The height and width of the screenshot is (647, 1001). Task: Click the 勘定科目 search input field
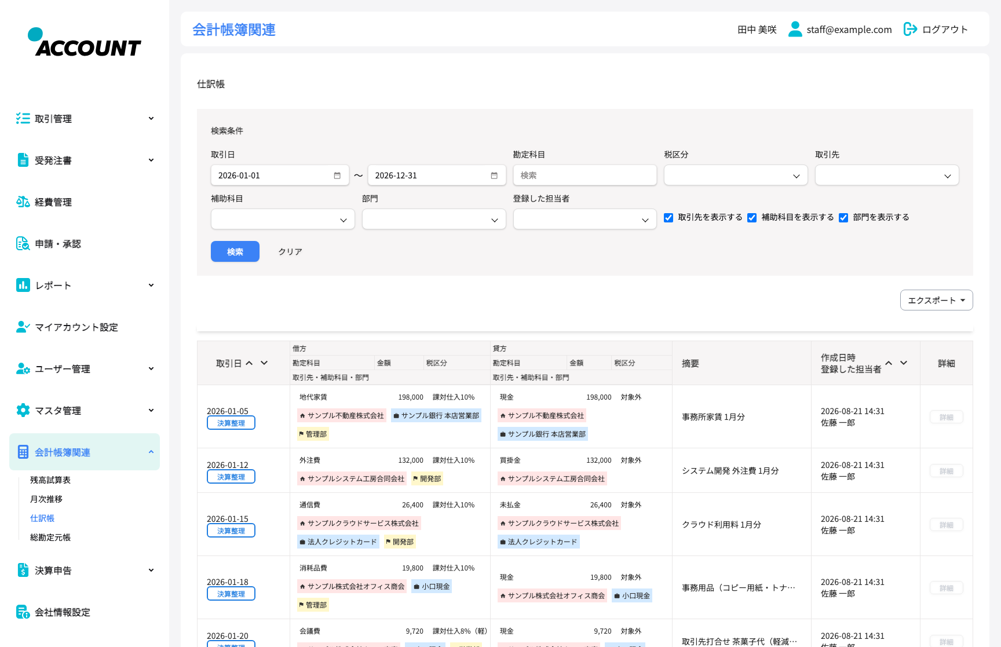point(585,176)
